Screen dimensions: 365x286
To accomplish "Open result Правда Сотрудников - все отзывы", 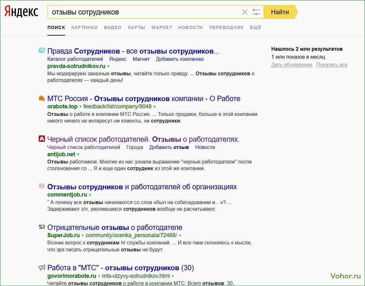I will [133, 51].
